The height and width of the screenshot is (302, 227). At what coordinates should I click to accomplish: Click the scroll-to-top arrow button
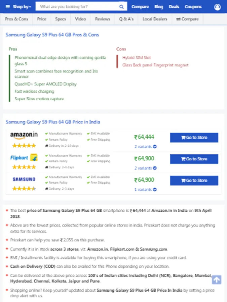(x=216, y=280)
